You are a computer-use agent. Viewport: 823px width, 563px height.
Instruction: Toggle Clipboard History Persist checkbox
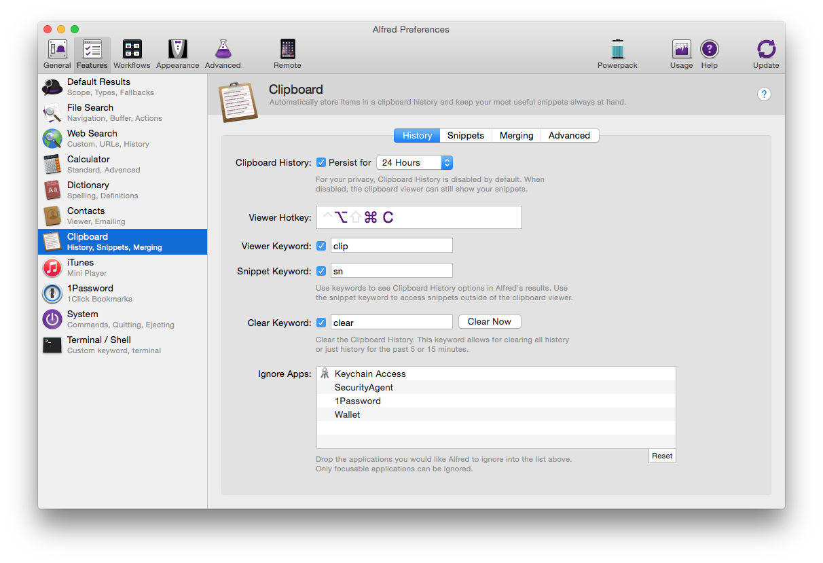(321, 162)
